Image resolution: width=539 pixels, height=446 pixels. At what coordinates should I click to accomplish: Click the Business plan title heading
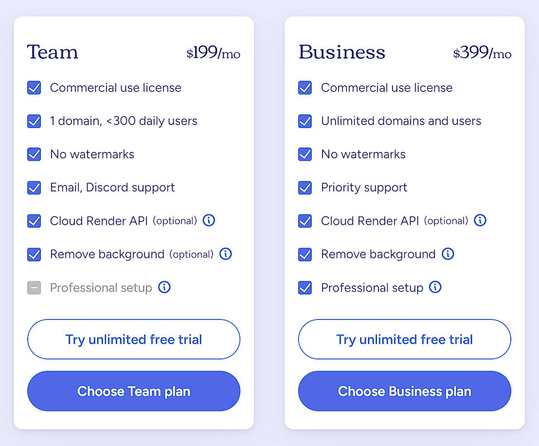coord(342,53)
